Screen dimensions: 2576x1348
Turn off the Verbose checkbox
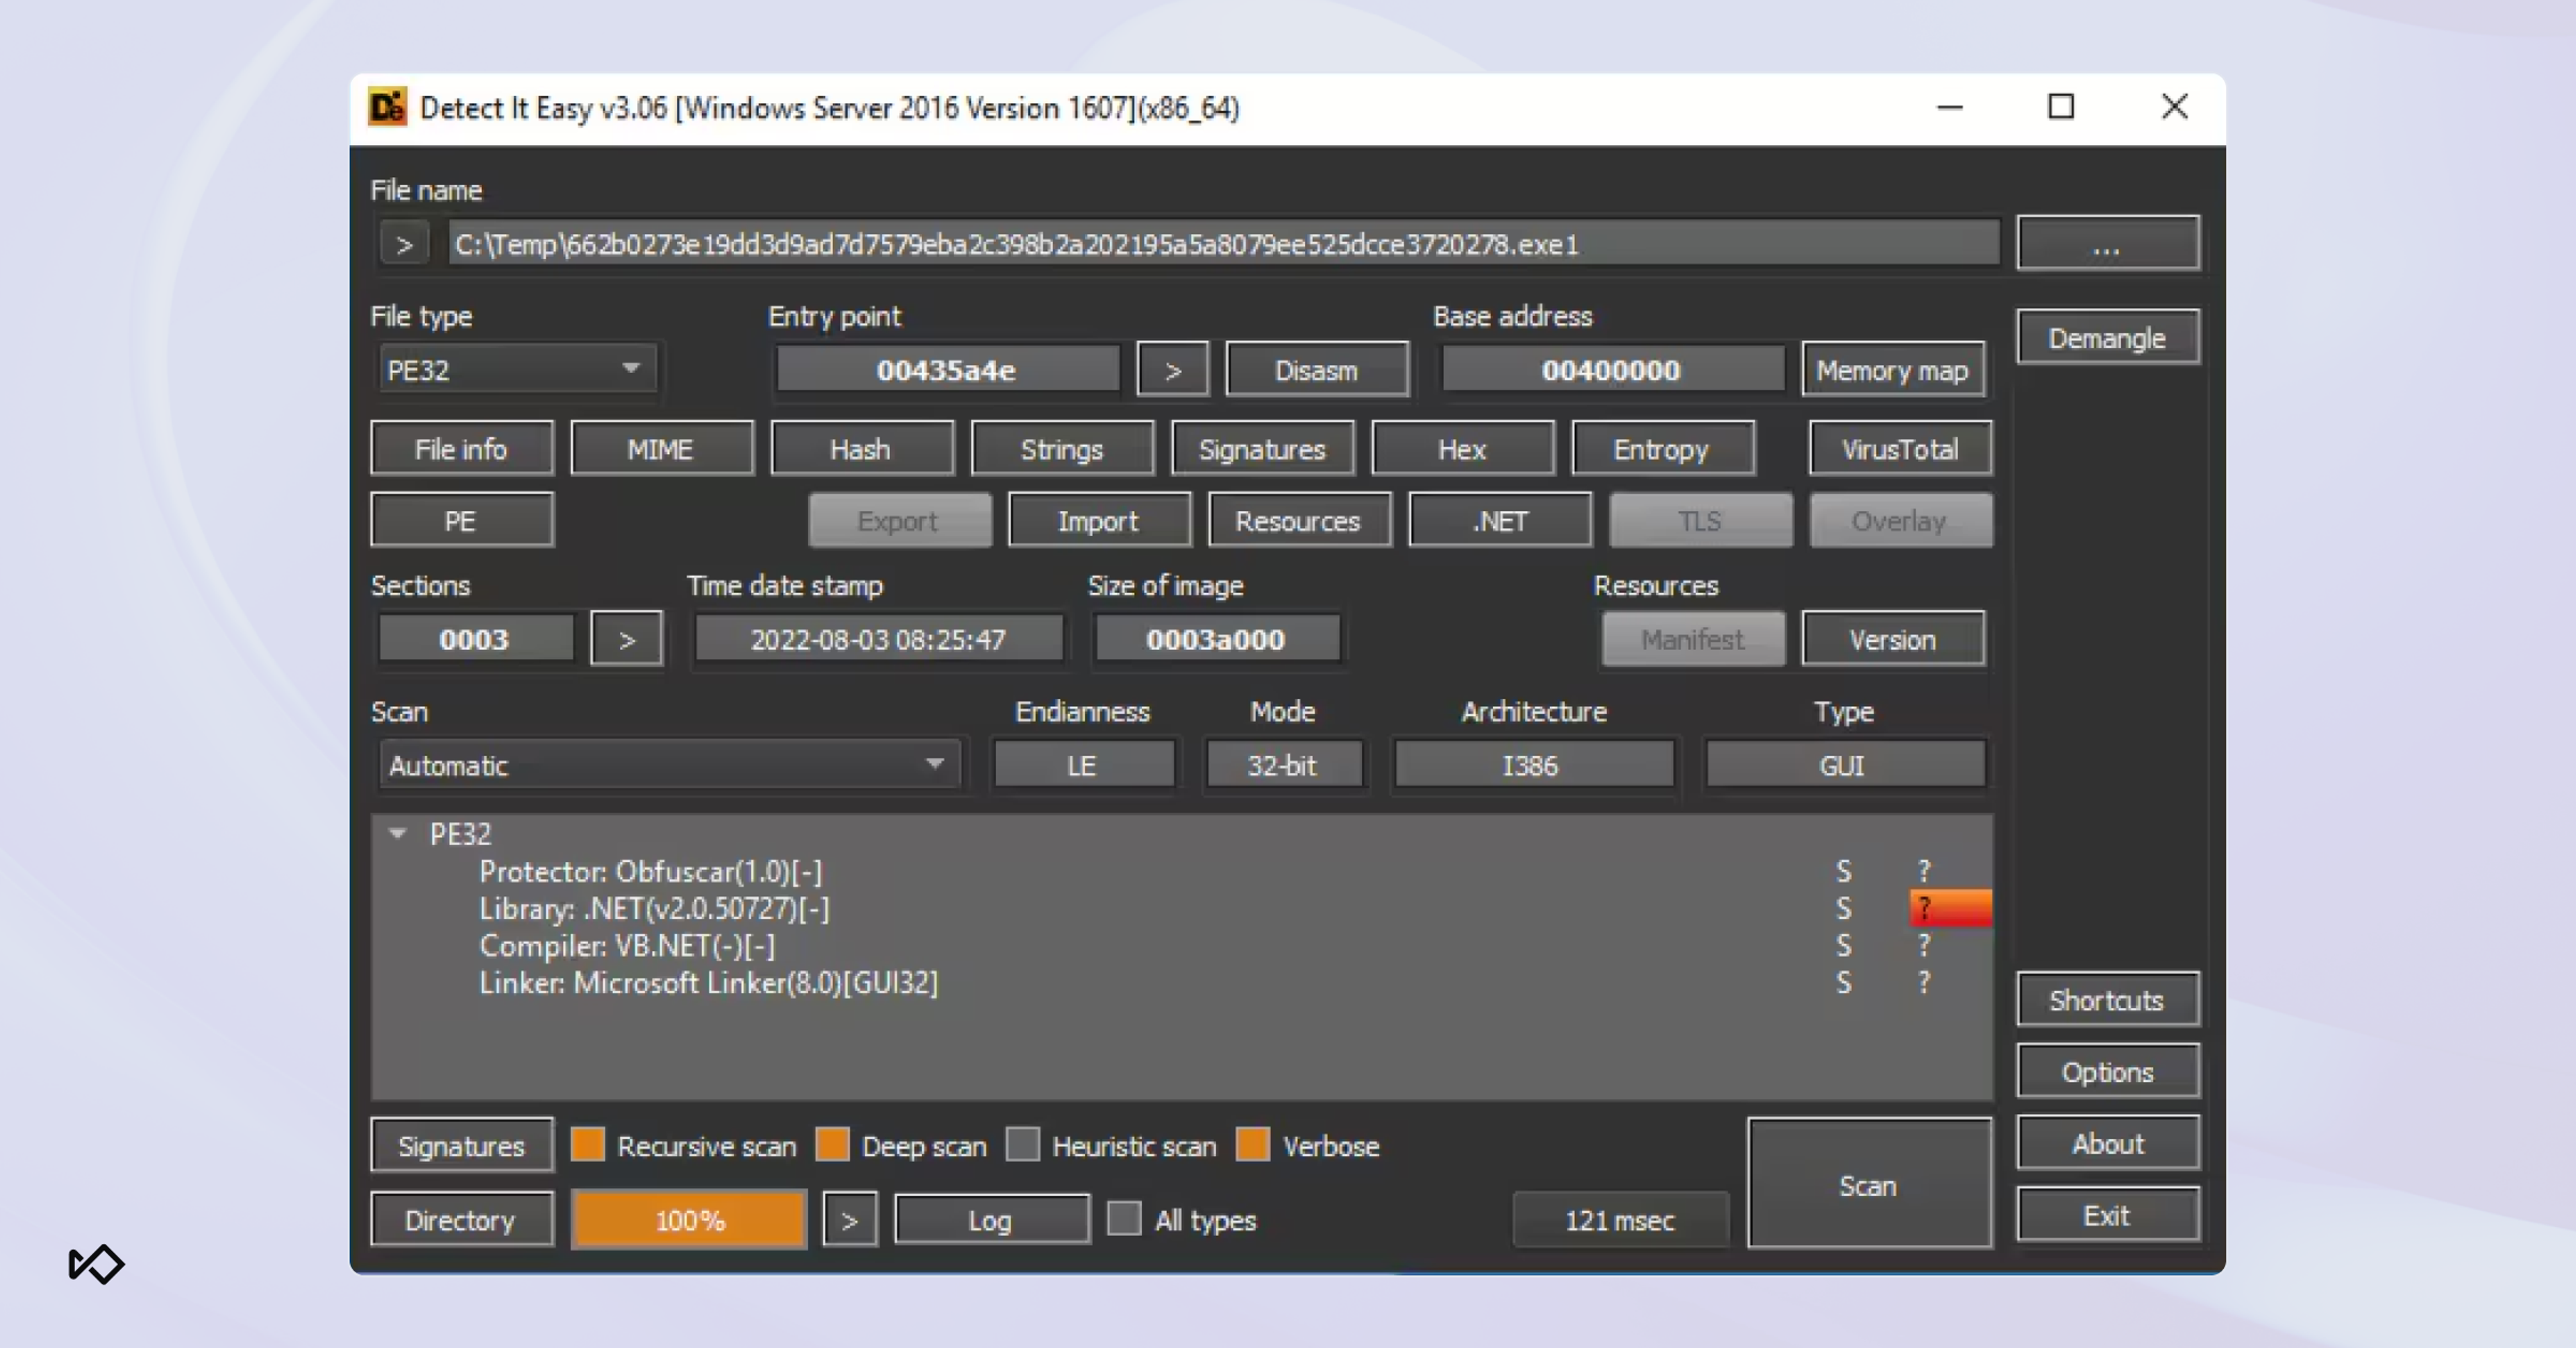tap(1253, 1144)
